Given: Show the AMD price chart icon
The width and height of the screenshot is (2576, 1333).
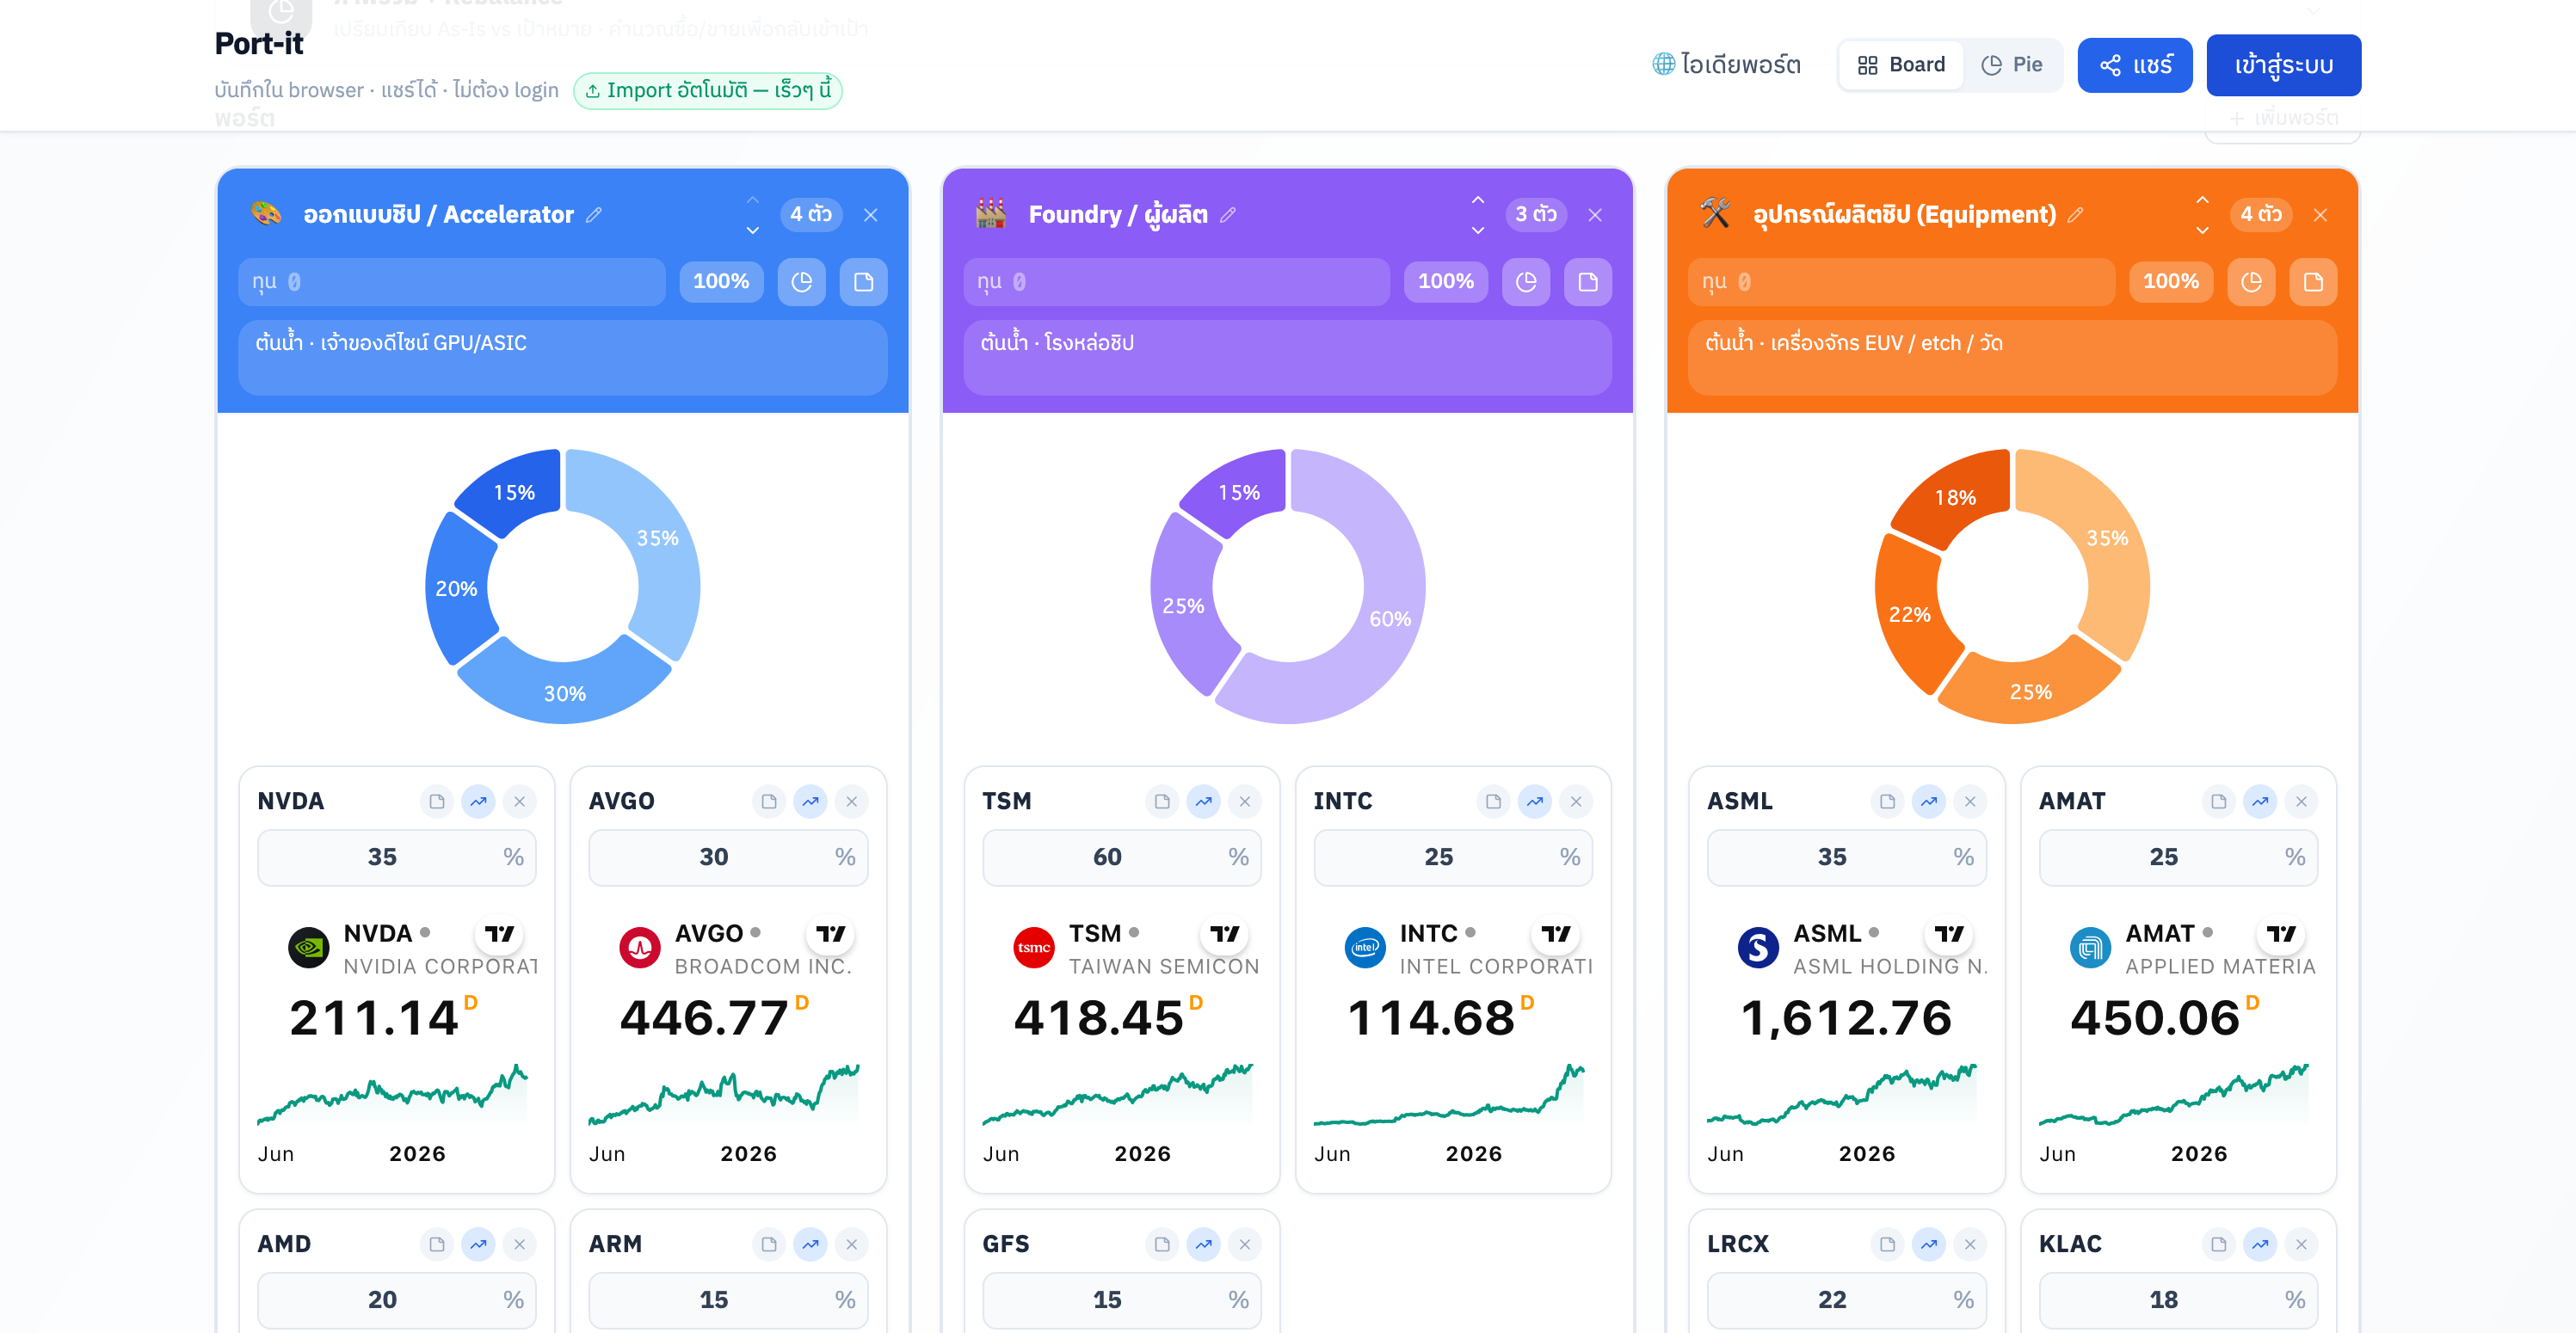Looking at the screenshot, I should point(479,1244).
